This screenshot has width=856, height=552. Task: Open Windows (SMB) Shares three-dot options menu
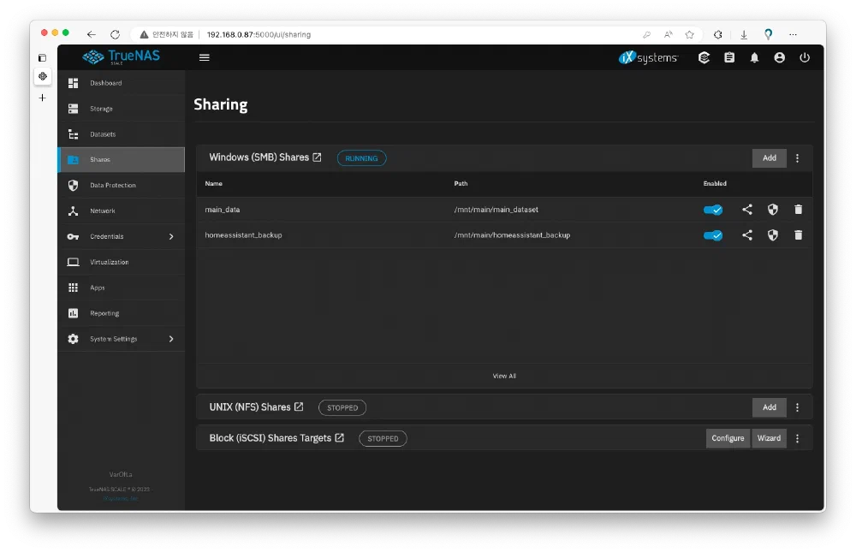pos(798,158)
